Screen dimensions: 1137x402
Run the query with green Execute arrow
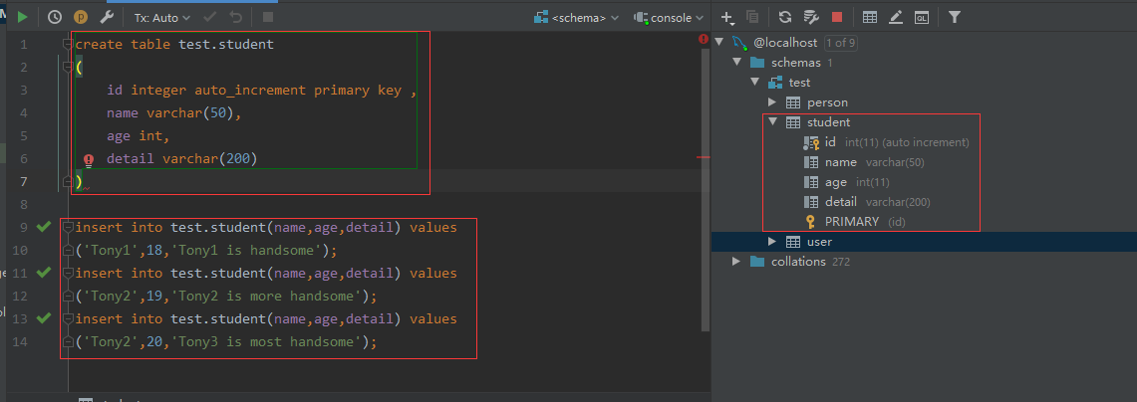click(x=23, y=17)
